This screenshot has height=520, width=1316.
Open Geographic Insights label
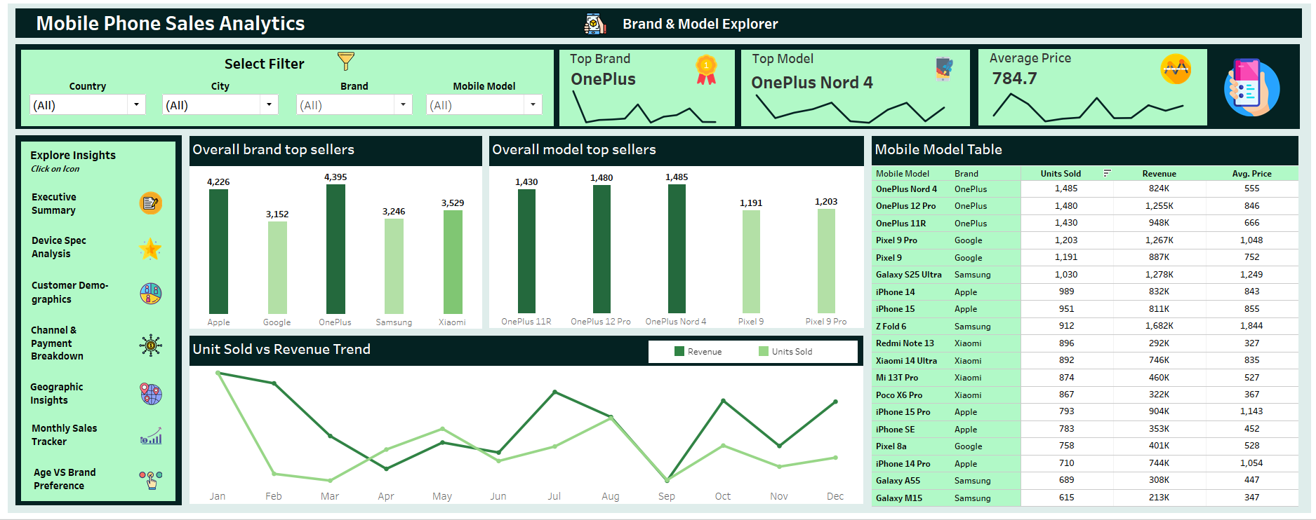pos(56,393)
